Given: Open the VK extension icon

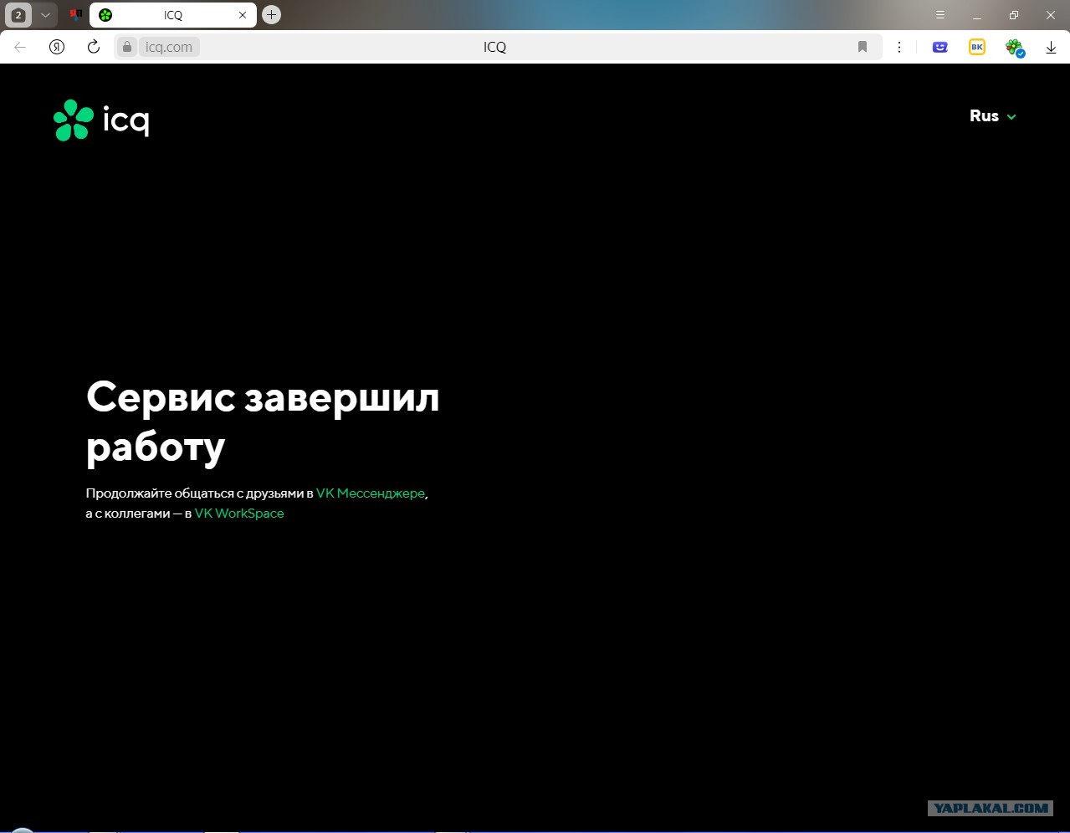Looking at the screenshot, I should 977,47.
